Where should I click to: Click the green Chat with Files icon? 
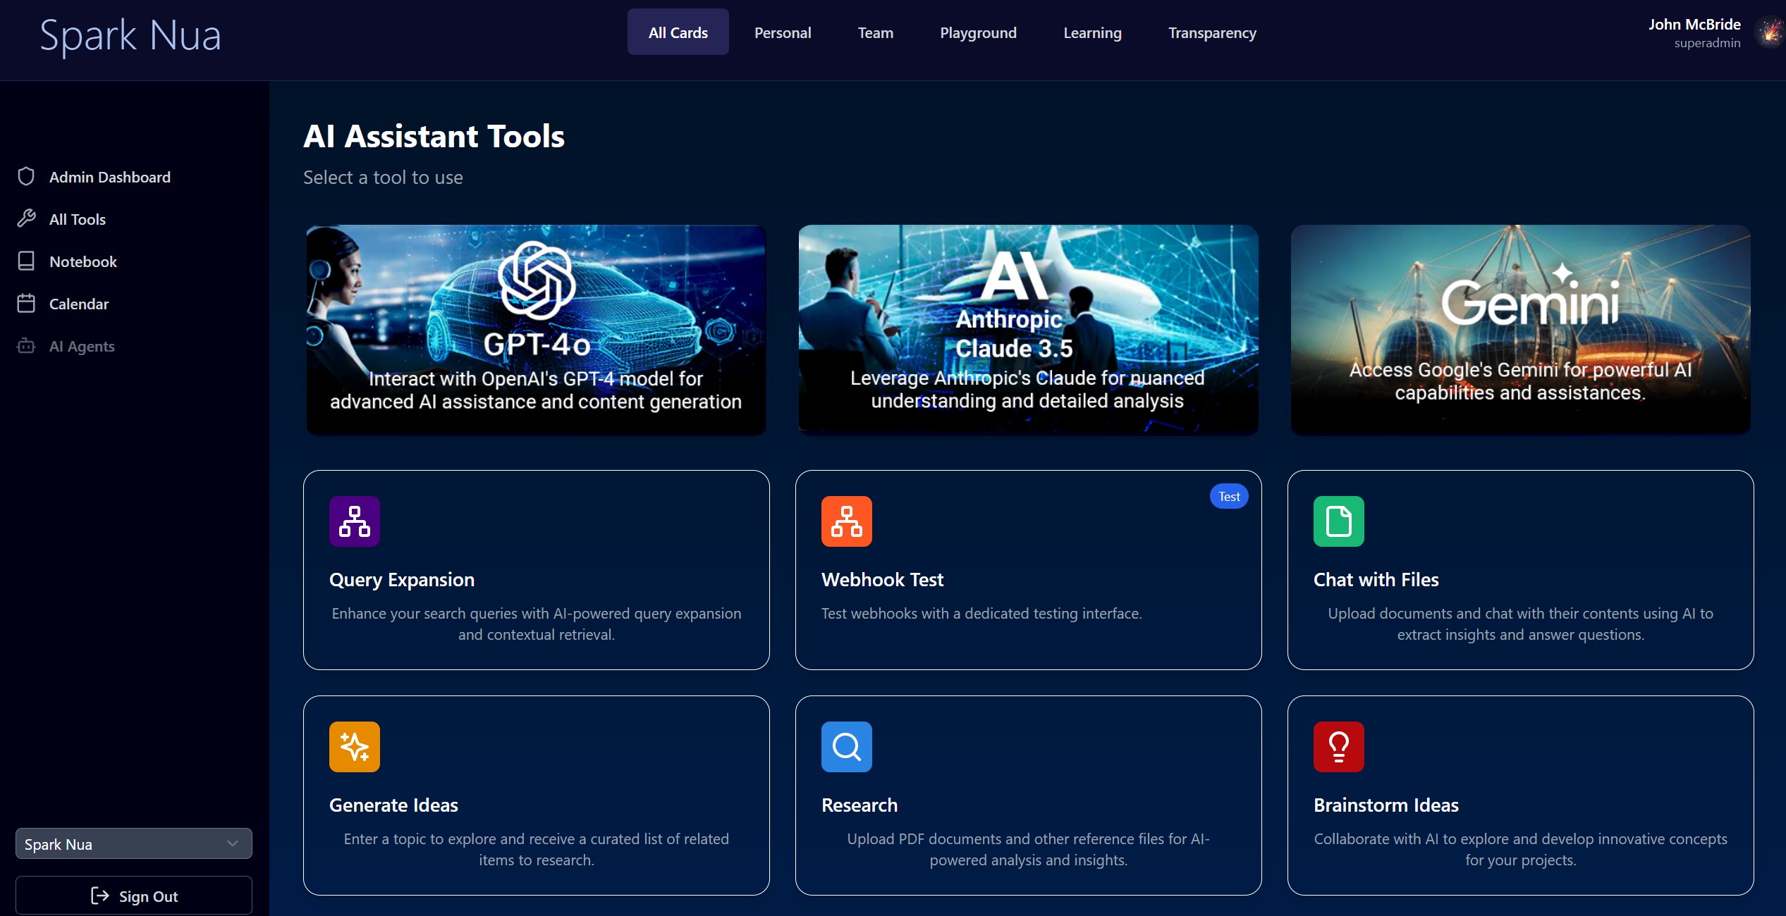point(1339,521)
